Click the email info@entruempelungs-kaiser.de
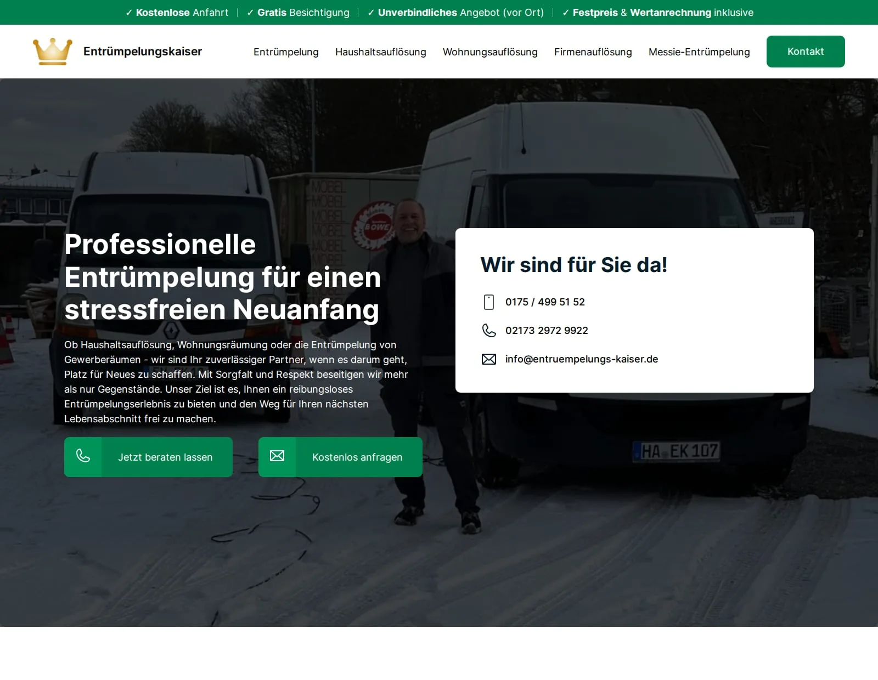This screenshot has height=680, width=878. tap(581, 359)
